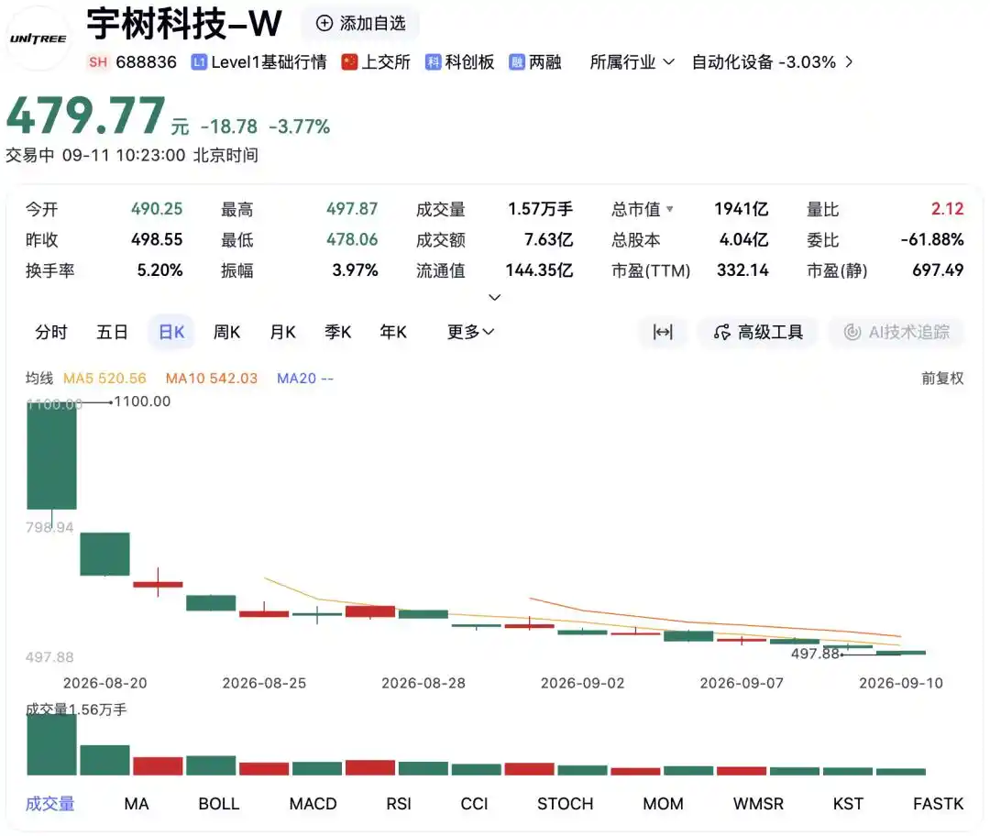Select the MACD indicator tab
This screenshot has height=836, width=990.
pos(313,804)
